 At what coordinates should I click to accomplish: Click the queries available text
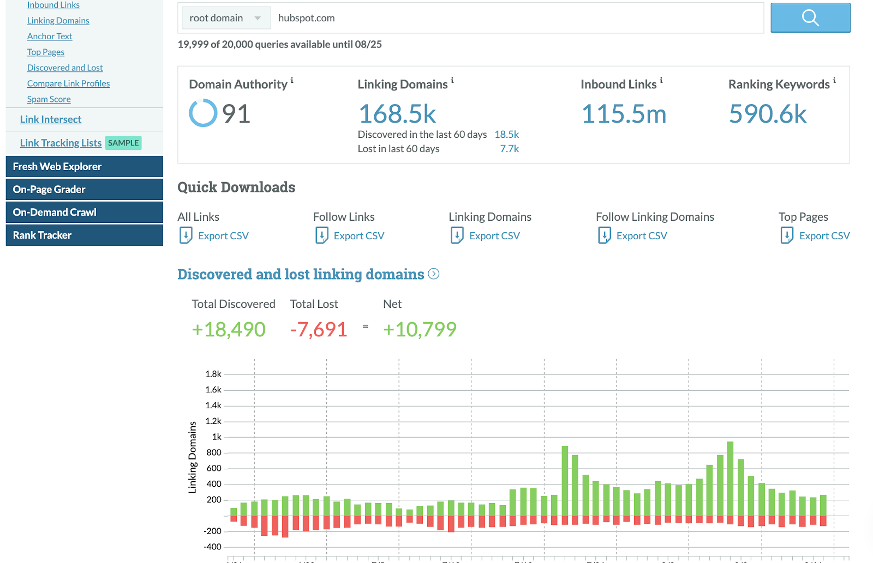[x=279, y=45]
